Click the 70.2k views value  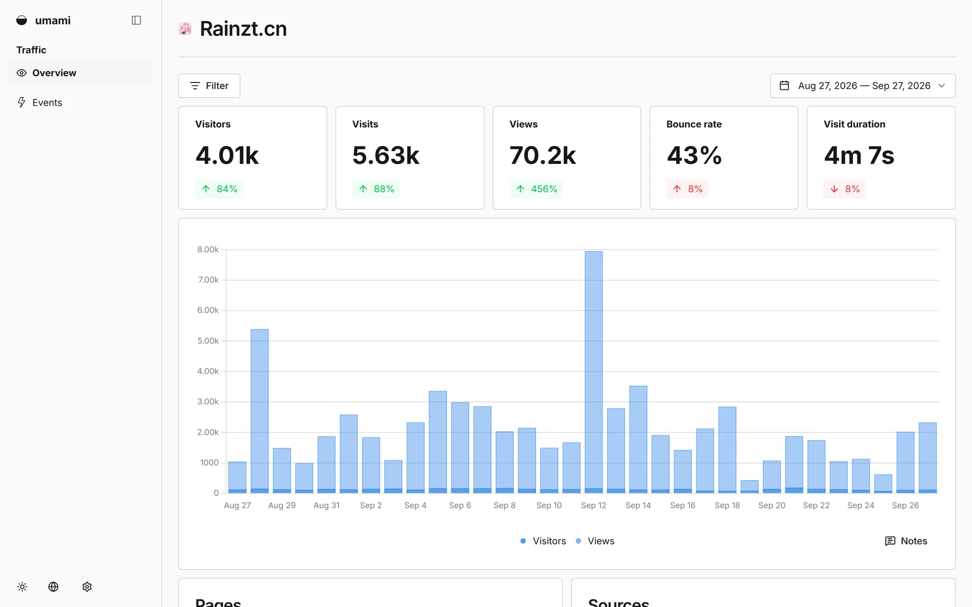(x=543, y=155)
